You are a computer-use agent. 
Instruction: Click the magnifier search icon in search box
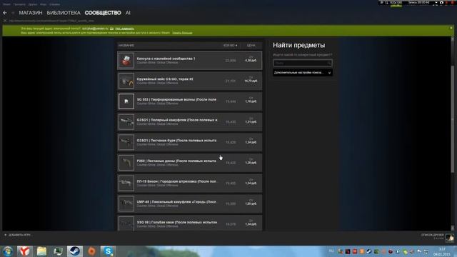[329, 63]
